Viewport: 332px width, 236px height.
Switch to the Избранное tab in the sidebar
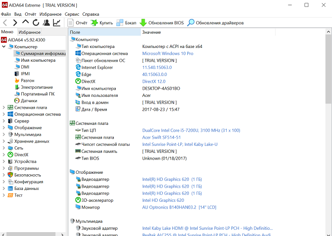point(29,32)
